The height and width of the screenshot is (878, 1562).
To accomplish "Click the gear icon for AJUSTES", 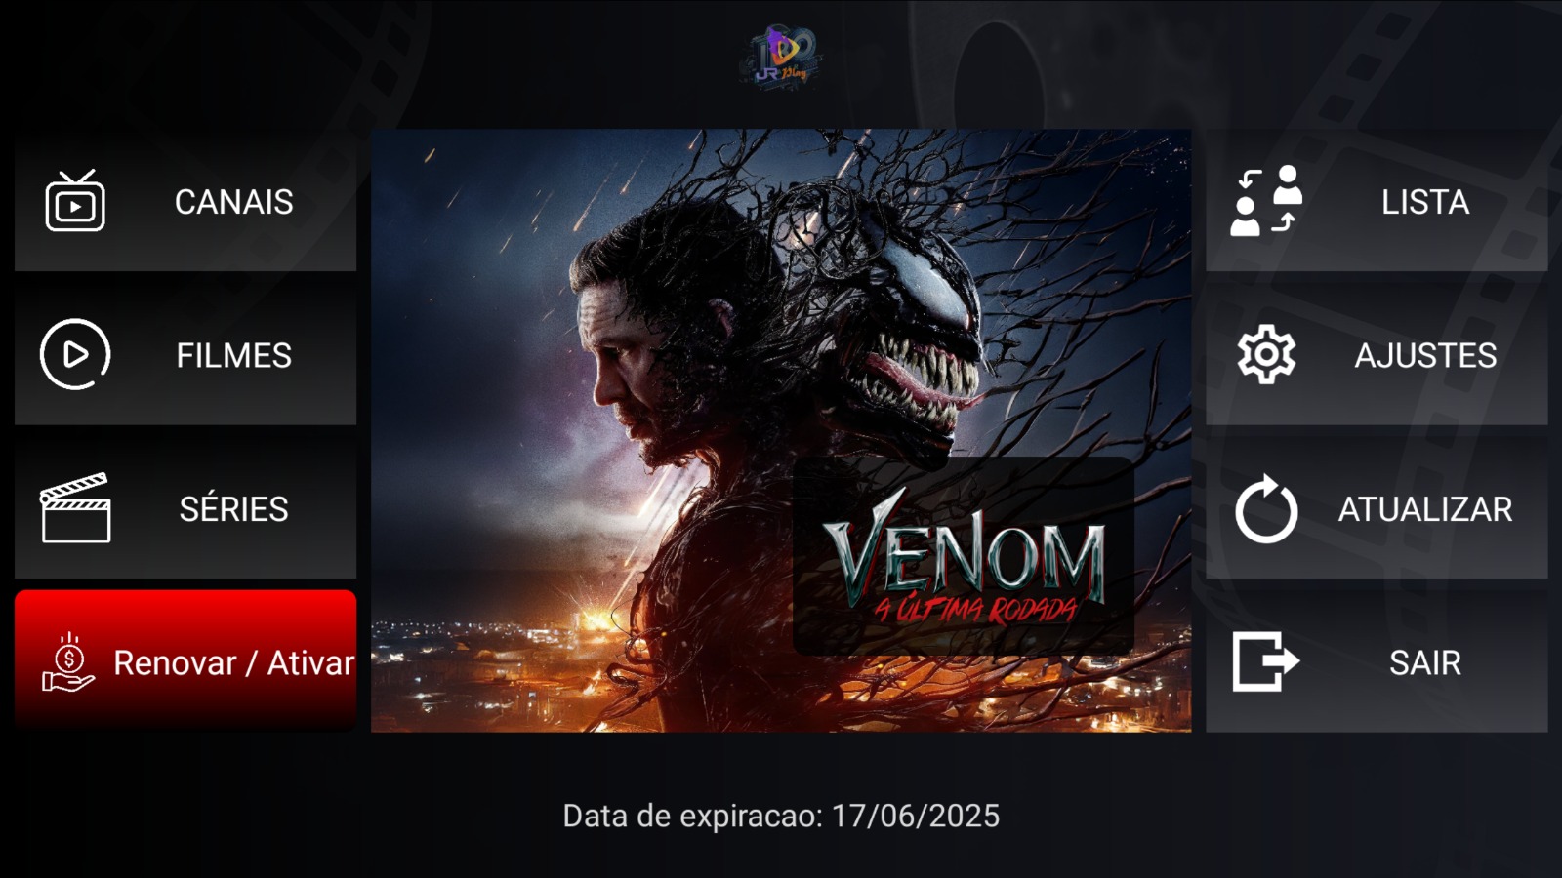I will click(x=1266, y=354).
